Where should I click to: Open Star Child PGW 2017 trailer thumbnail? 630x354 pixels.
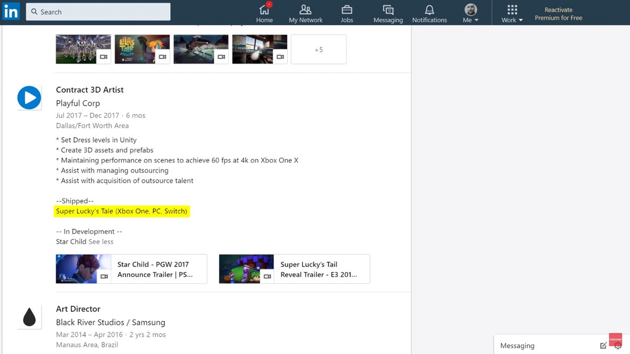click(x=83, y=269)
